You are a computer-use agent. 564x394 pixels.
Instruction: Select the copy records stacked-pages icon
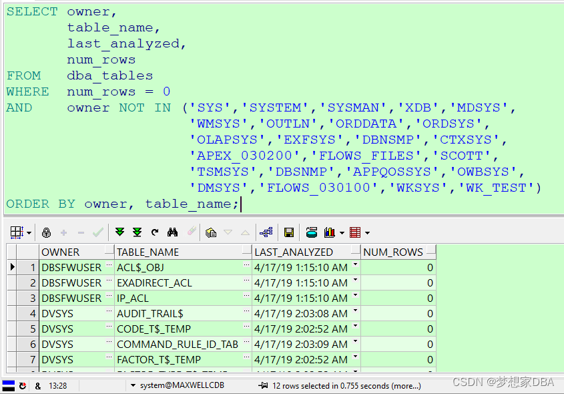pos(212,230)
